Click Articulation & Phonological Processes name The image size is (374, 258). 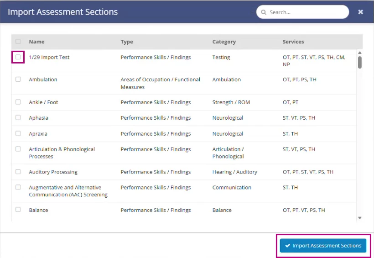pyautogui.click(x=62, y=153)
